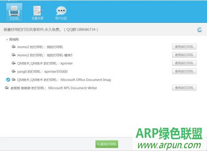The height and width of the screenshot is (151, 207).
Task: Click the printer icon beside Microsoft Office Document Imag
Action: point(13,80)
